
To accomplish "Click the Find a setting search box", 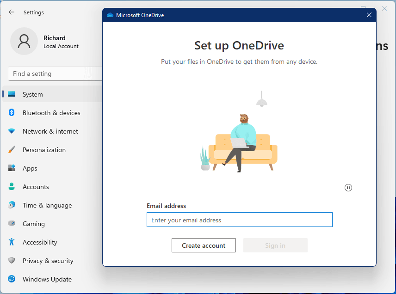I will click(x=56, y=73).
